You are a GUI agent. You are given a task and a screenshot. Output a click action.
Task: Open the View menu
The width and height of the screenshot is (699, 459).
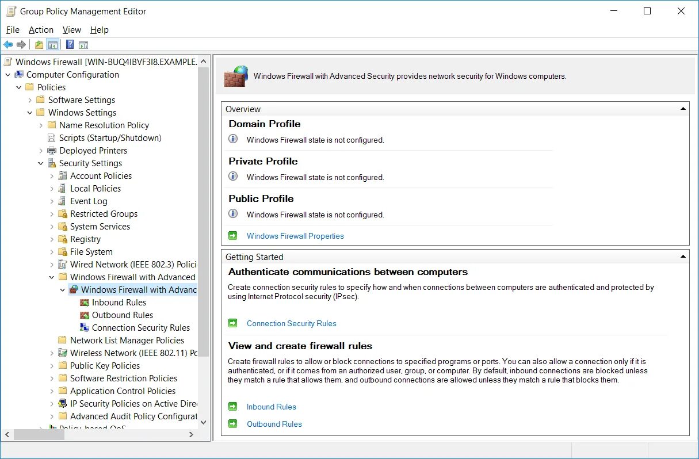click(x=72, y=30)
